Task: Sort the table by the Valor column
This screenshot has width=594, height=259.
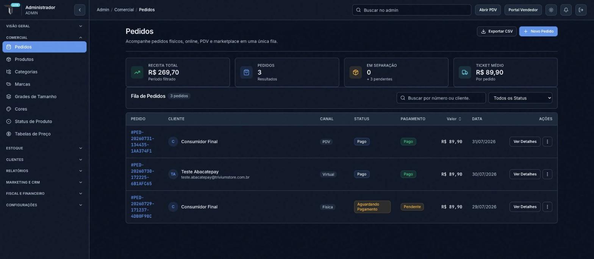Action: click(x=454, y=119)
